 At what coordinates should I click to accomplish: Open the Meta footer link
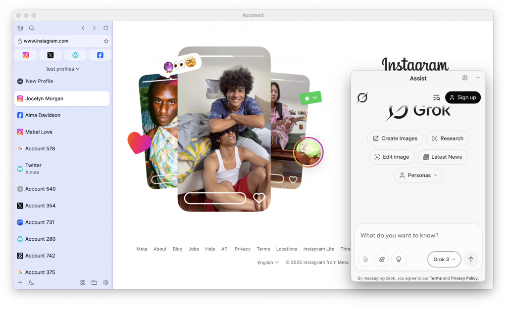142,249
